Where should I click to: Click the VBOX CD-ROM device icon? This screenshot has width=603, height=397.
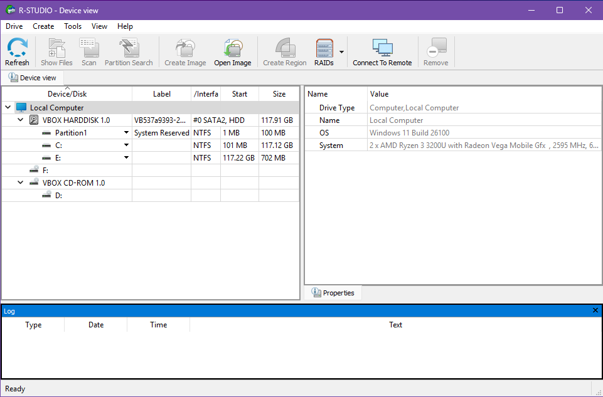[x=35, y=183]
